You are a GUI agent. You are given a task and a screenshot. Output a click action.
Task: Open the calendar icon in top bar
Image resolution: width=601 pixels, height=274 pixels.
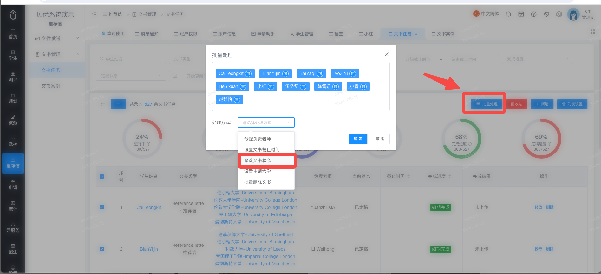click(x=521, y=14)
